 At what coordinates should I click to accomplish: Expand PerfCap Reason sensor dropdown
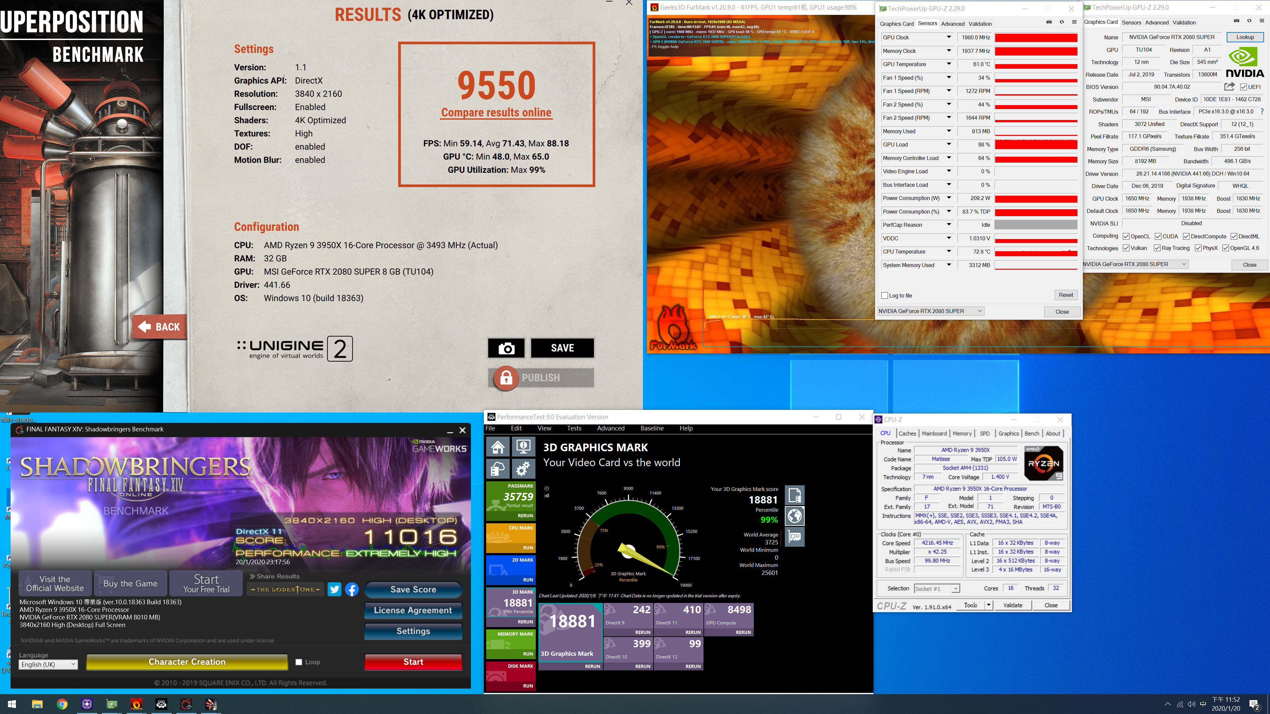tap(949, 225)
